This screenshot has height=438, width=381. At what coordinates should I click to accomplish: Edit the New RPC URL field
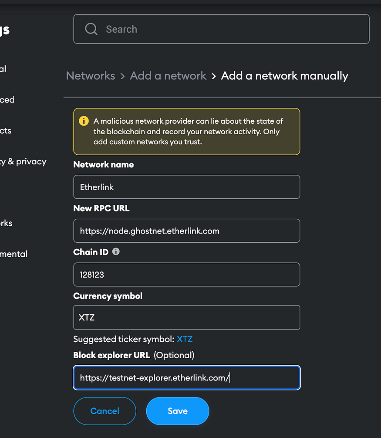187,231
